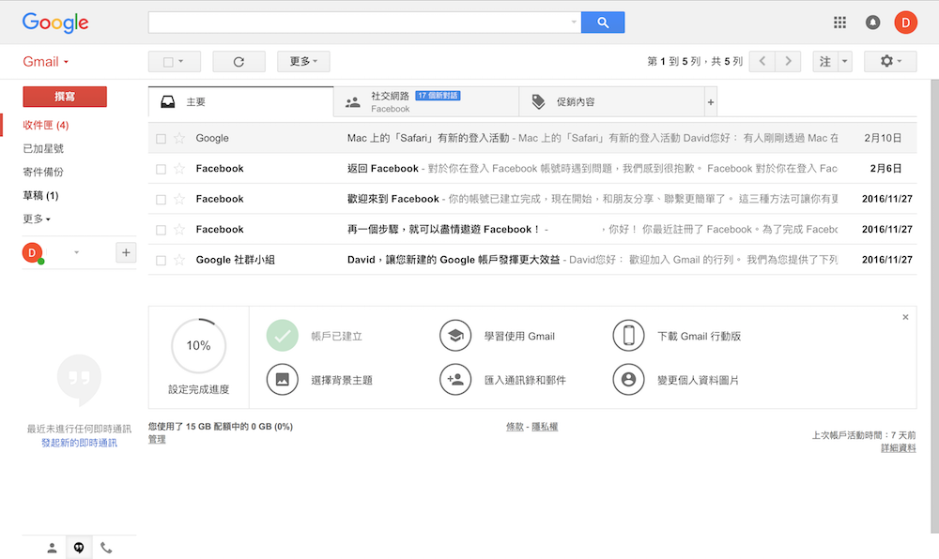Open the 更多 actions dropdown in toolbar
The width and height of the screenshot is (939, 559).
303,62
